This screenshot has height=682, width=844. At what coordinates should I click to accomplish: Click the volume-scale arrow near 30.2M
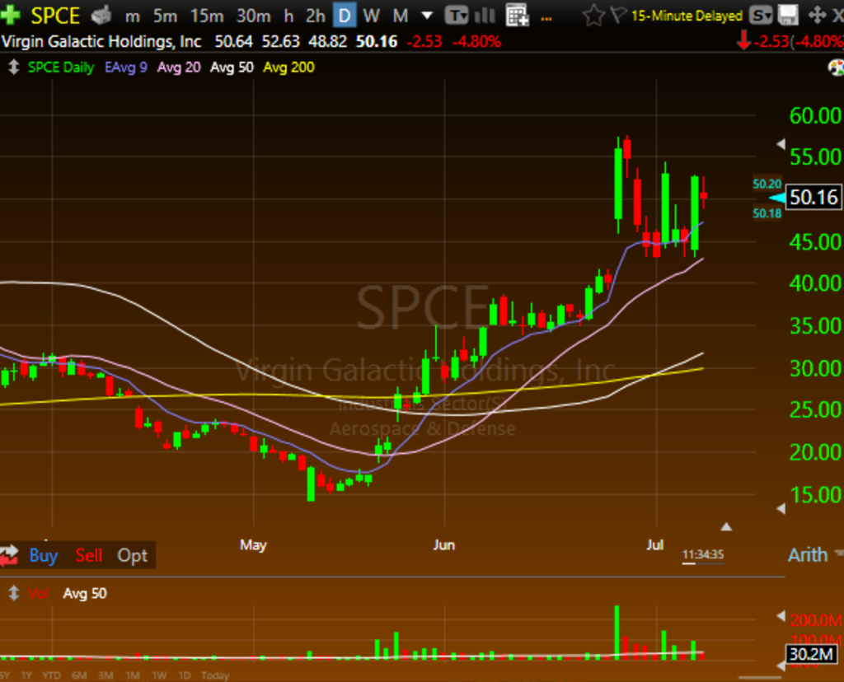tap(781, 666)
